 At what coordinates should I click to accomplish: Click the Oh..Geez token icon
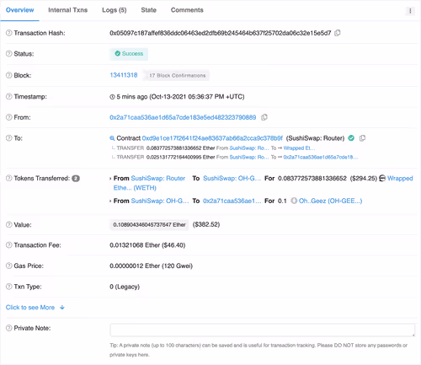(294, 201)
